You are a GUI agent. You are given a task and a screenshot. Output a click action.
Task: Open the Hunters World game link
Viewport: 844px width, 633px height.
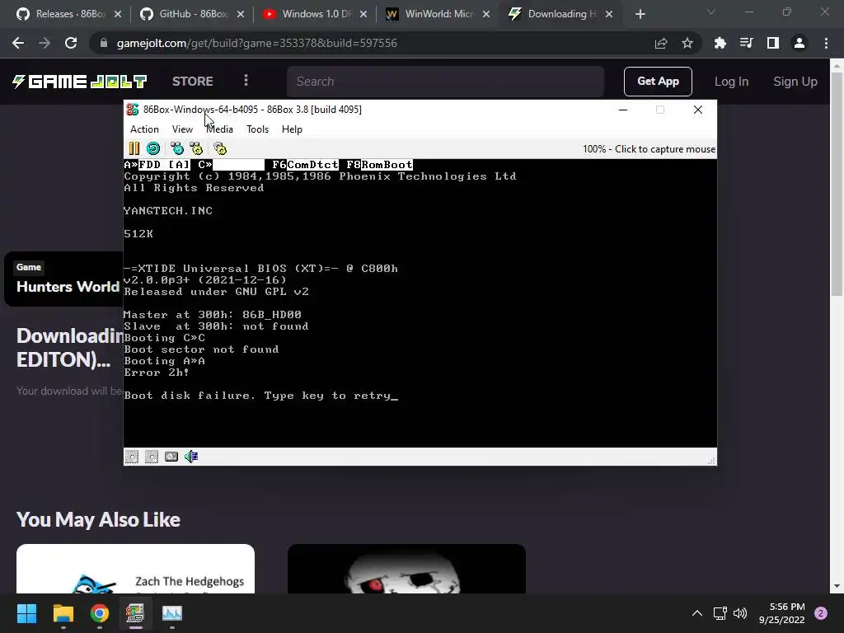[x=68, y=286]
